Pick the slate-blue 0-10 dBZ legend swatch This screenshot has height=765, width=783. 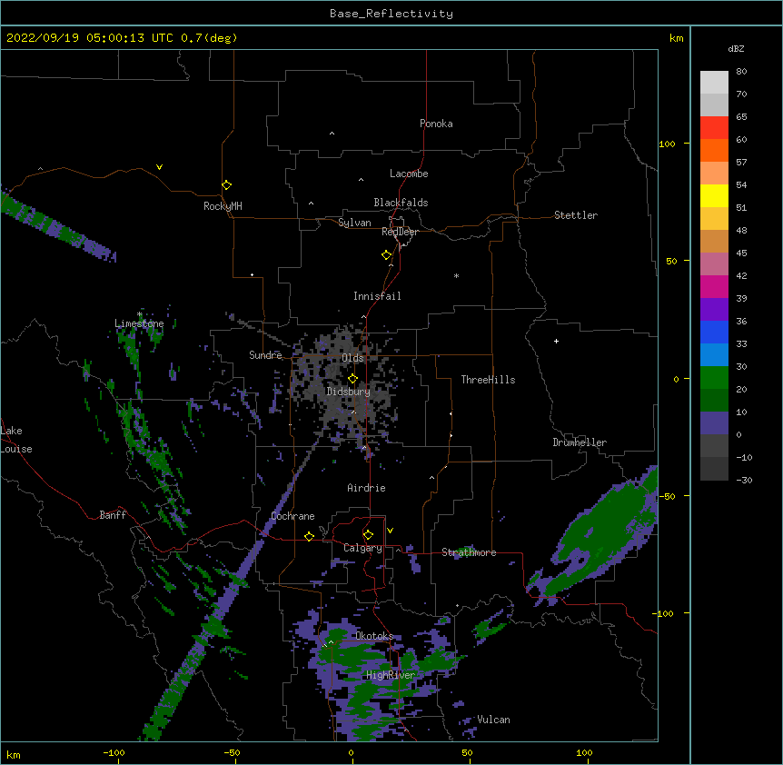(x=714, y=423)
